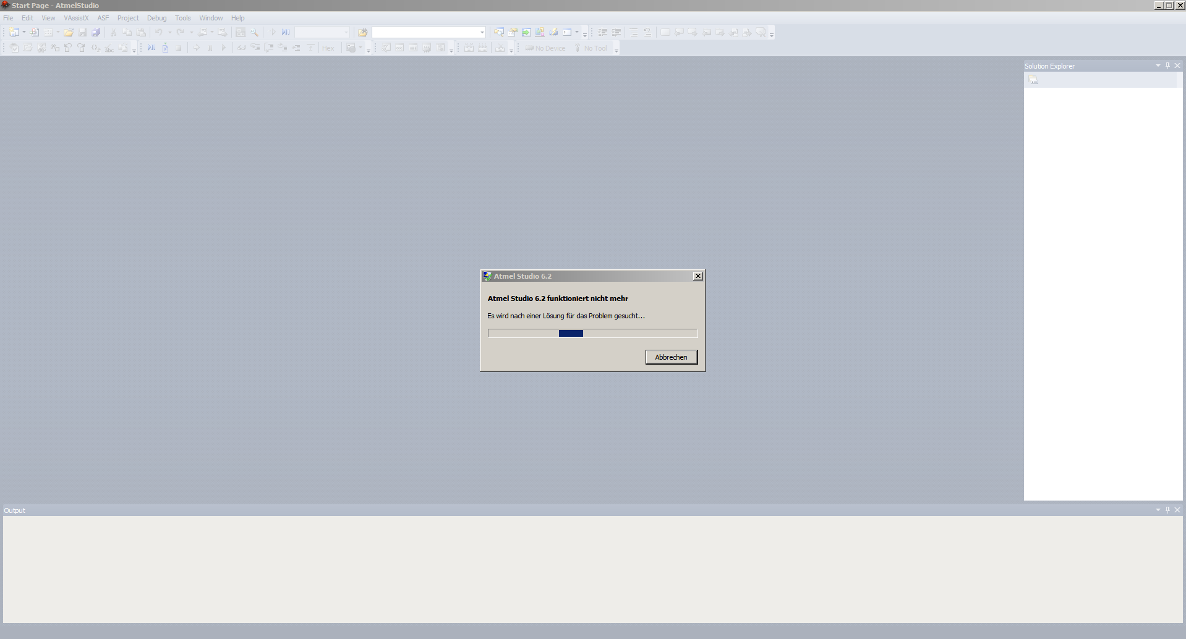Click the New Project icon
This screenshot has width=1186, height=639.
pos(14,32)
